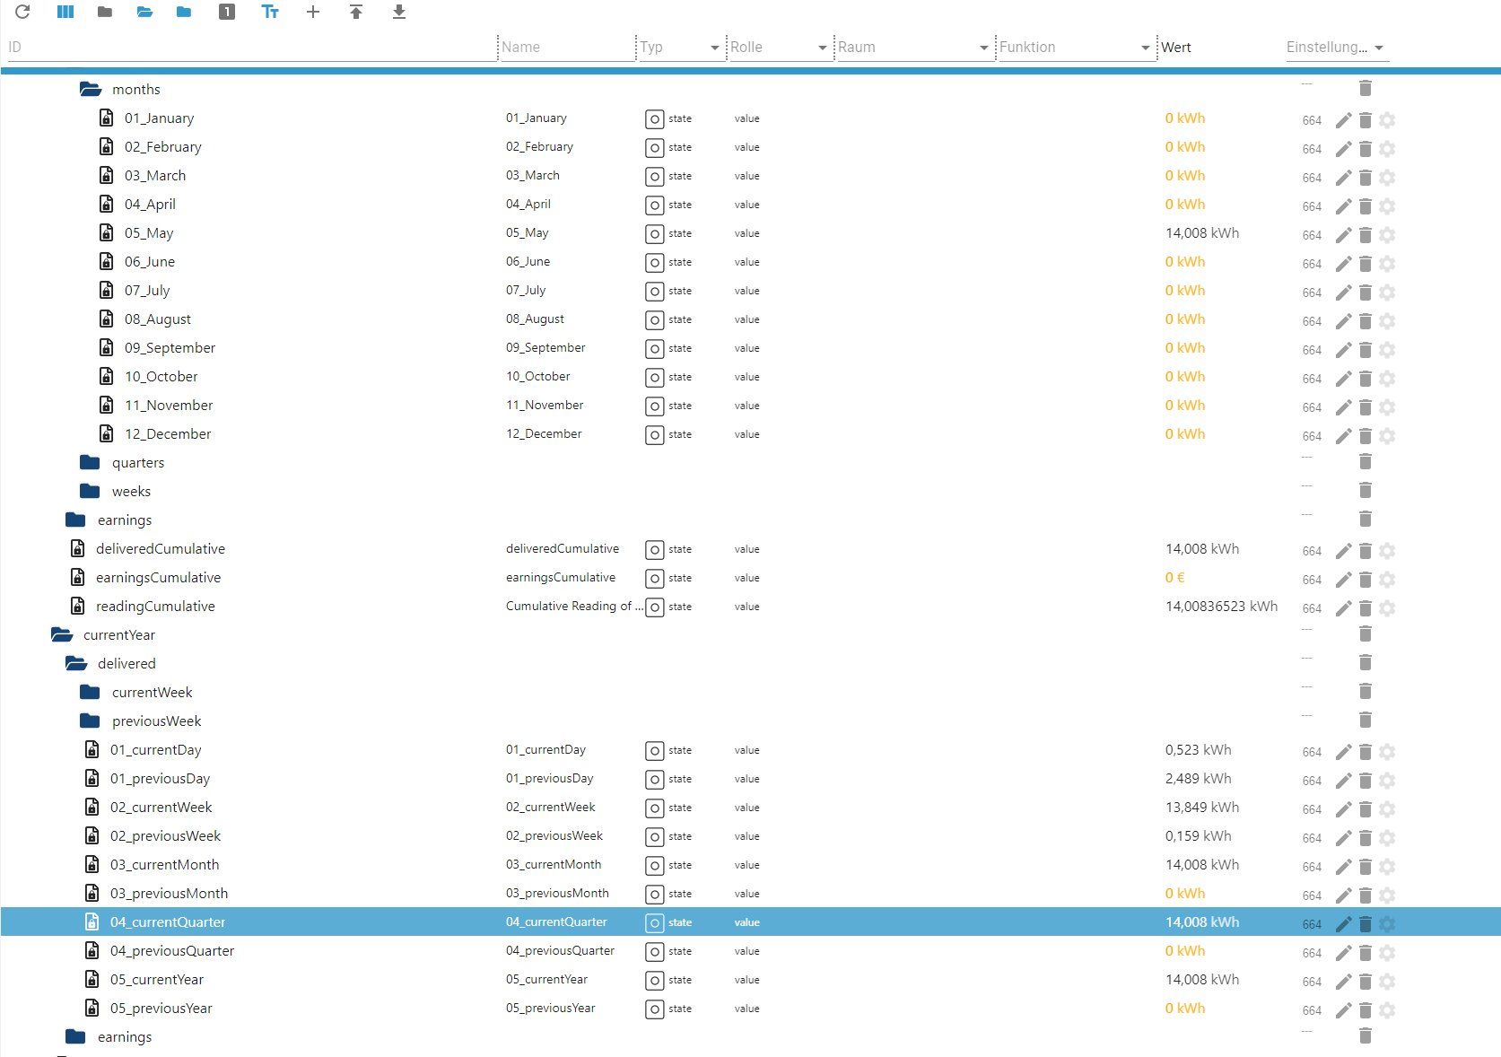Delete the earningsCumulative object
This screenshot has width=1501, height=1057.
point(1365,580)
